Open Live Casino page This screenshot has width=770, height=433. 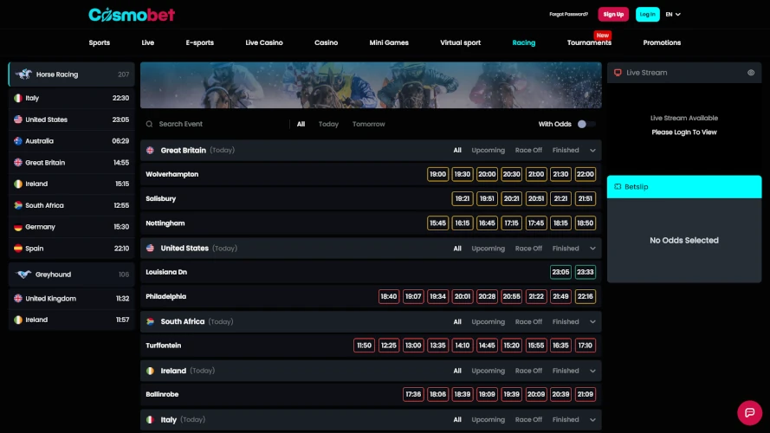[264, 42]
